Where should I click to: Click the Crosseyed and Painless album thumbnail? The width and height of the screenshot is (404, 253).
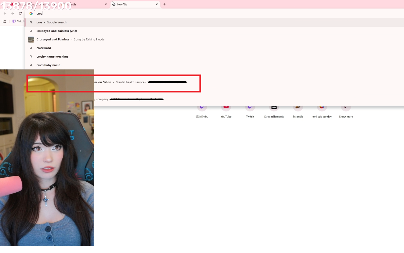pyautogui.click(x=31, y=39)
